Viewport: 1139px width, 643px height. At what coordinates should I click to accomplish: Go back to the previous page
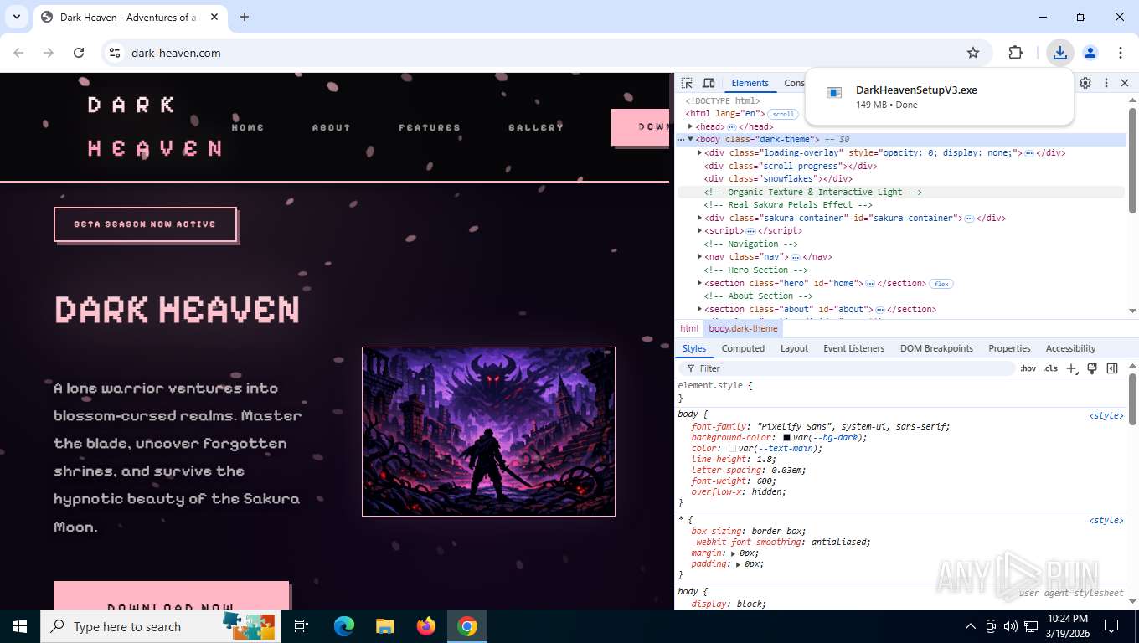point(18,53)
